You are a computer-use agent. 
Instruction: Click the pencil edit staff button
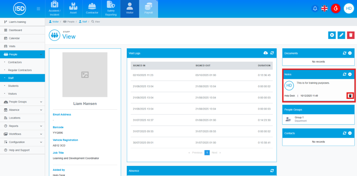coord(341,35)
